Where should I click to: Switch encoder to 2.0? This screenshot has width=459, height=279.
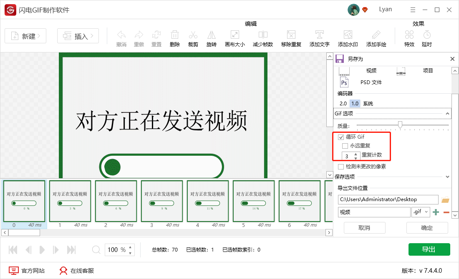point(344,103)
